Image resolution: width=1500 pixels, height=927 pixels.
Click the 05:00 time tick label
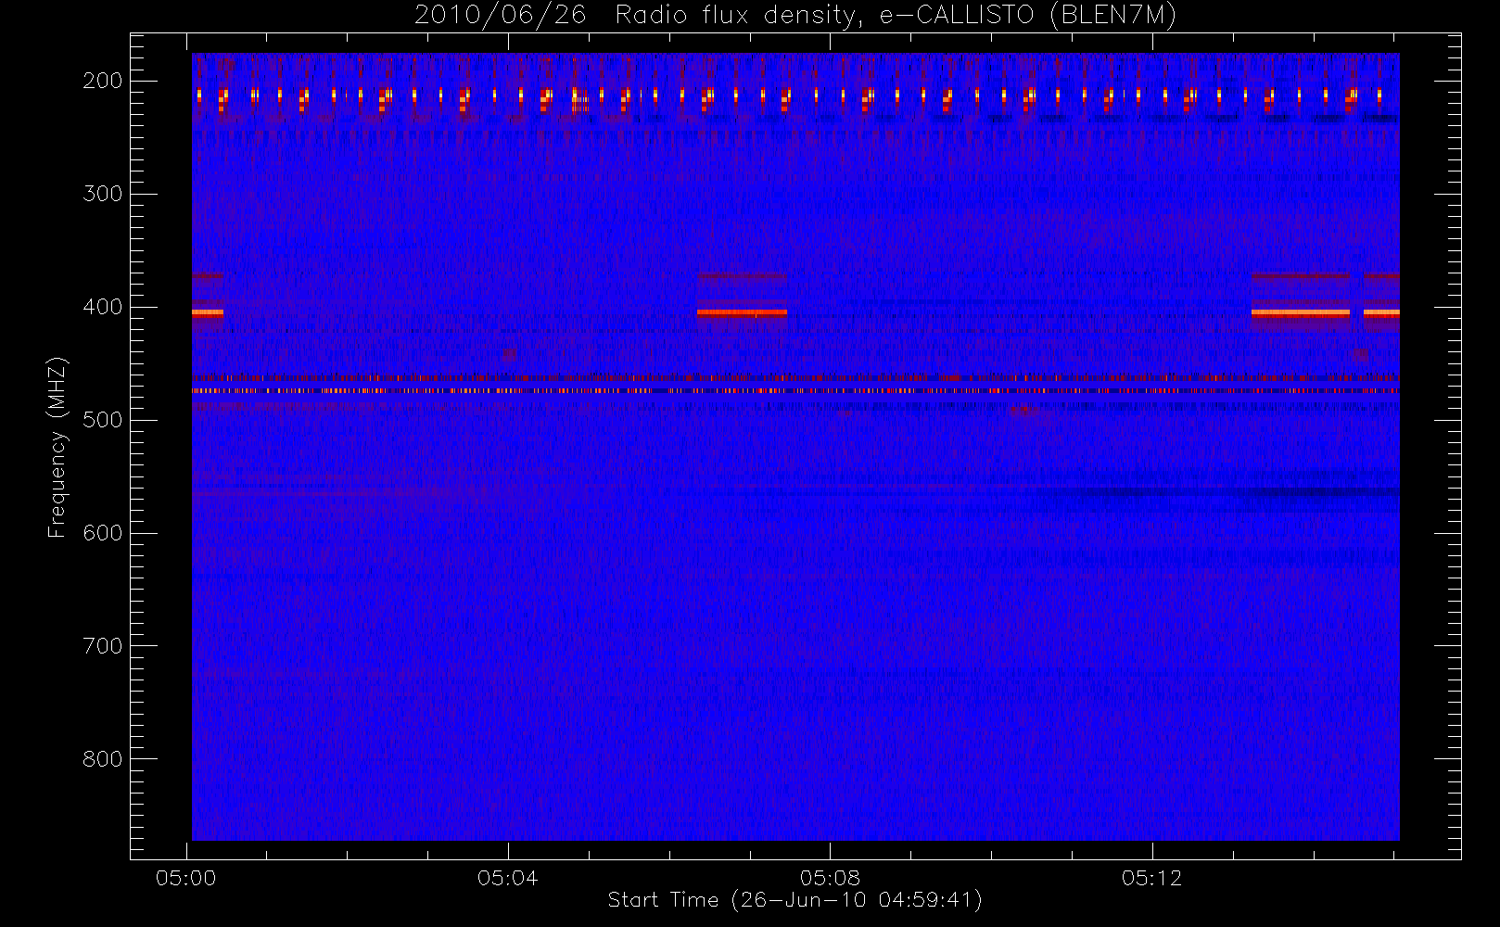(x=186, y=878)
